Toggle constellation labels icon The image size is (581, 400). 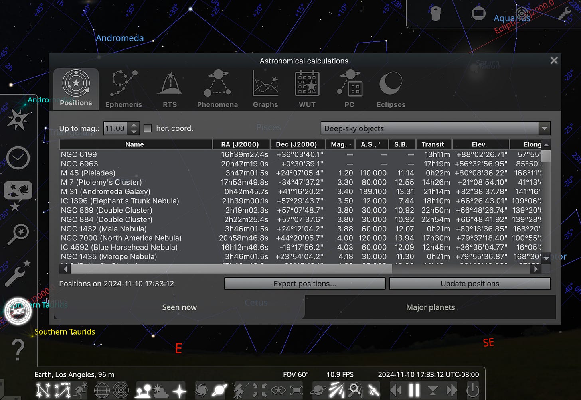point(63,390)
